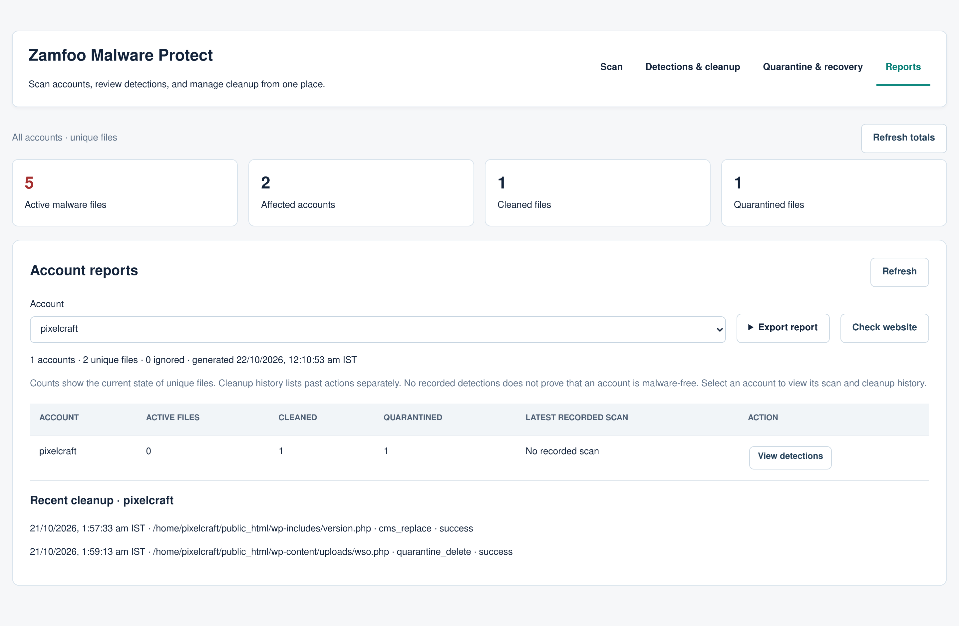This screenshot has width=959, height=626.
Task: Click the wso.php quarantine_delete cleanup entry
Action: [x=271, y=551]
